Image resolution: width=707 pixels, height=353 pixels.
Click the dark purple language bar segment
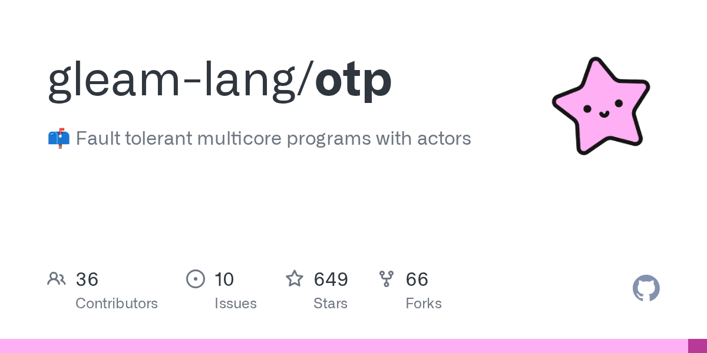point(698,346)
